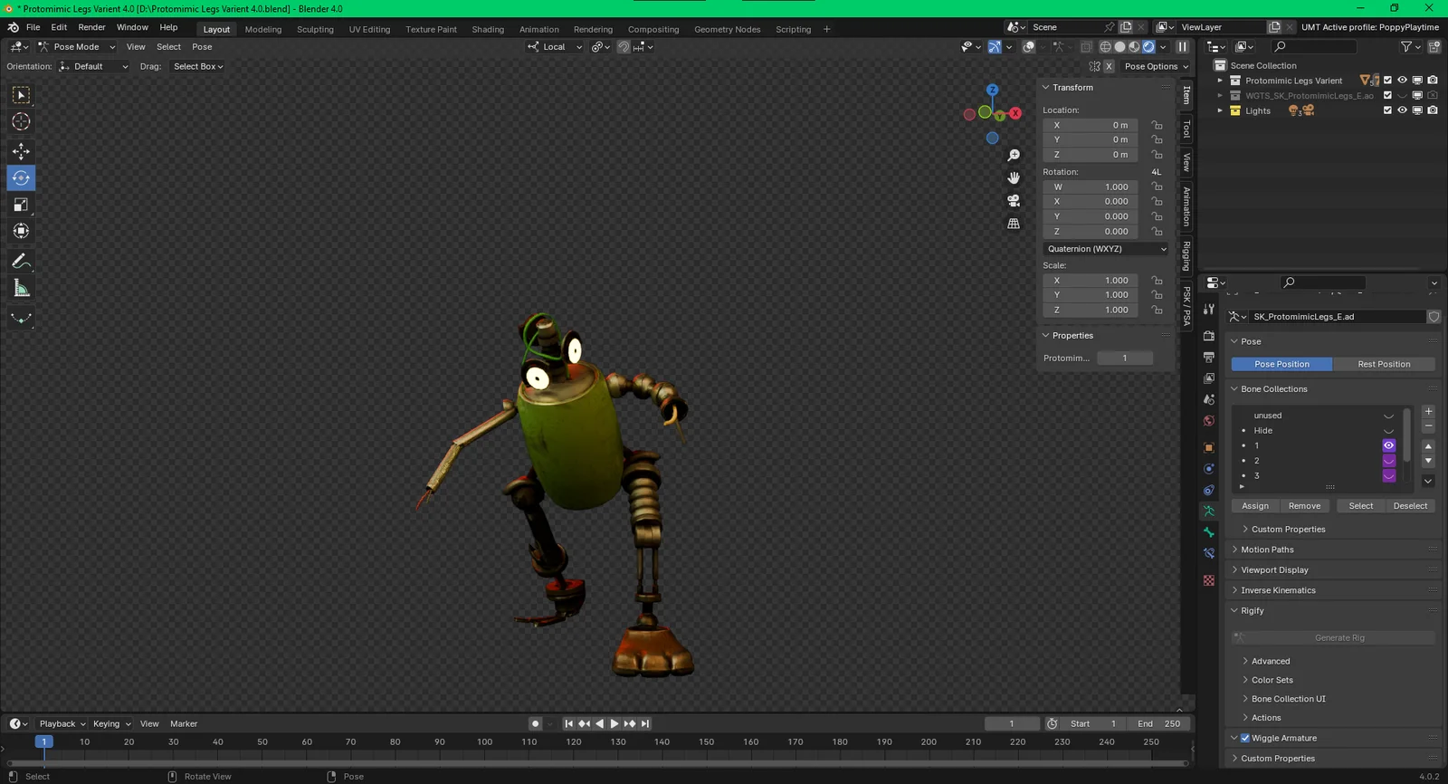
Task: Open the outliner filter dropdown
Action: click(x=1409, y=46)
